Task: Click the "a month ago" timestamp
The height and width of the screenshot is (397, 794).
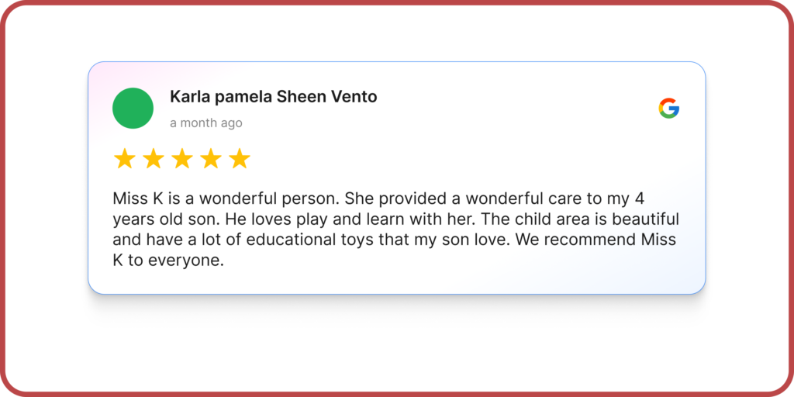Action: (205, 123)
